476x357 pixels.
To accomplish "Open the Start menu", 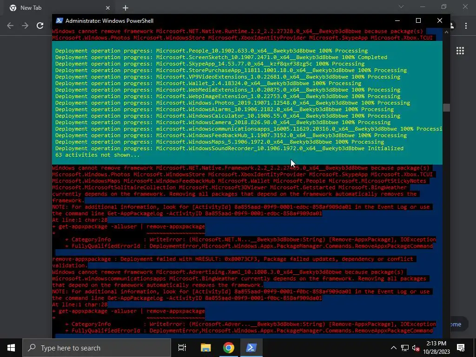I will click(11, 348).
